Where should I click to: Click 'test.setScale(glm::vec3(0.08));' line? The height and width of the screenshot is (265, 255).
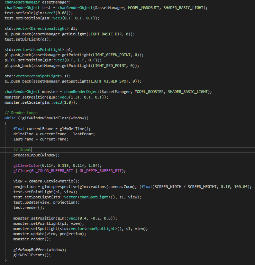(39, 13)
